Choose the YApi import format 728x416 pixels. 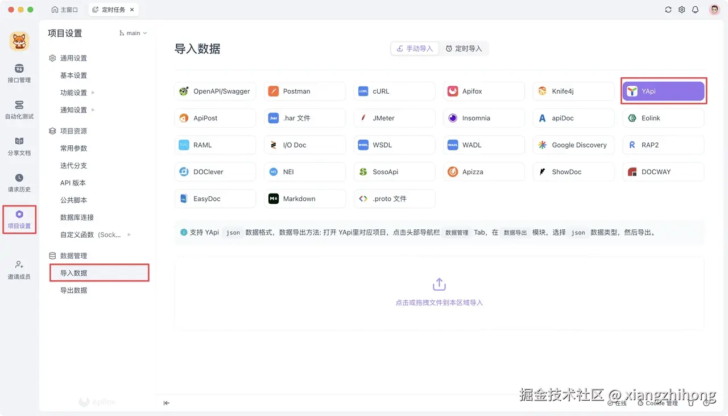[663, 91]
